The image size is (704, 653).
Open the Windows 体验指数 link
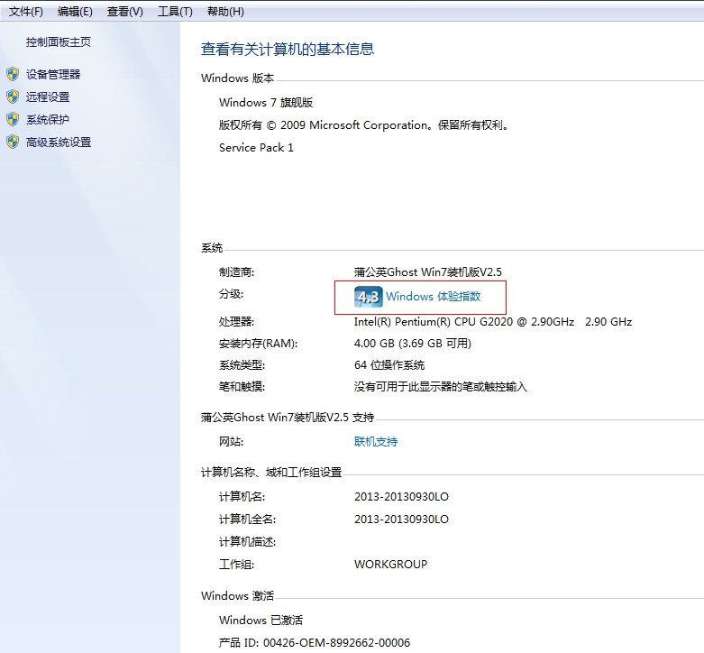click(433, 297)
